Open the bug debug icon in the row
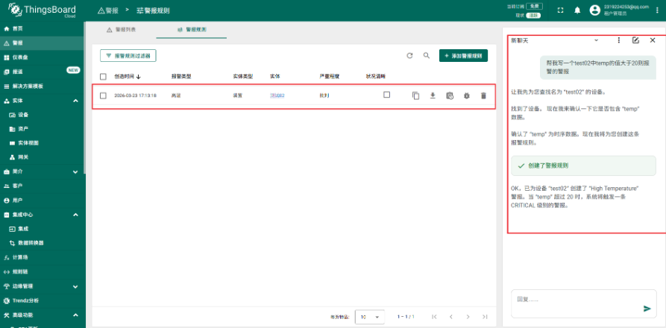666x328 pixels. 466,96
